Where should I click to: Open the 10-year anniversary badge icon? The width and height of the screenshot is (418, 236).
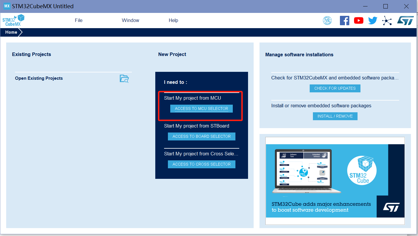tap(327, 21)
